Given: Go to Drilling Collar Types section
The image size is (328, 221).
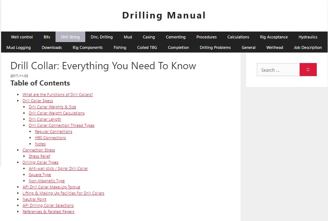Looking at the screenshot, I should click(x=41, y=162).
